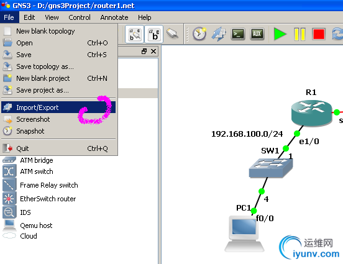Close the node types panel
The image size is (343, 264).
(x=153, y=52)
